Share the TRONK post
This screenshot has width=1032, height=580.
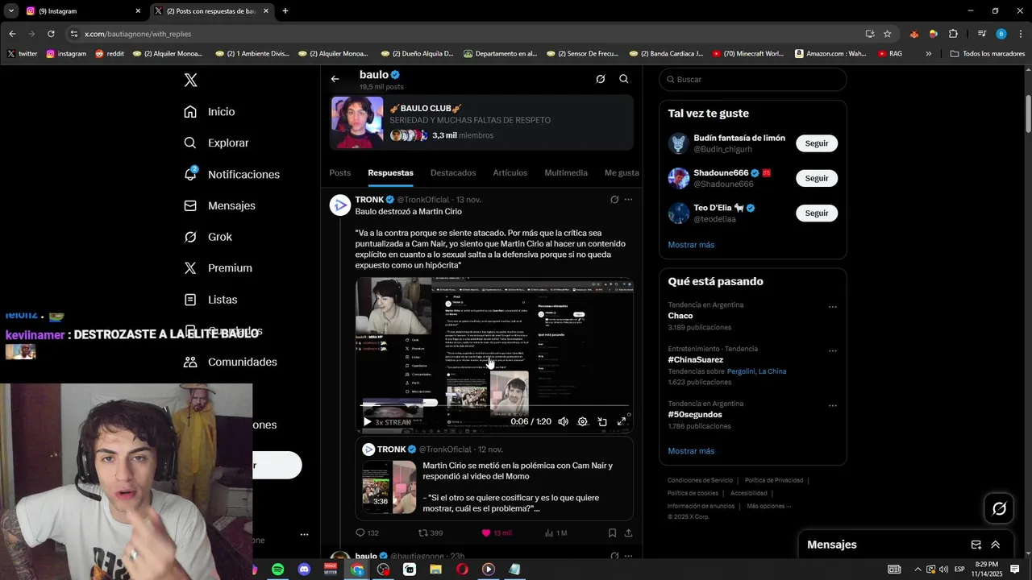628,533
